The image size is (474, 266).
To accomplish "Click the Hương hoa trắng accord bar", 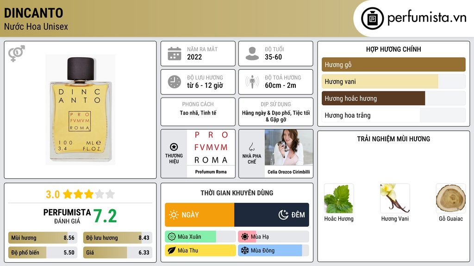I will tap(393, 115).
